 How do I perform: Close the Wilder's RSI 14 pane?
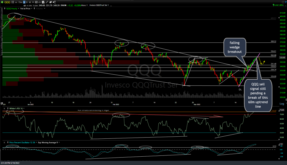[4, 109]
